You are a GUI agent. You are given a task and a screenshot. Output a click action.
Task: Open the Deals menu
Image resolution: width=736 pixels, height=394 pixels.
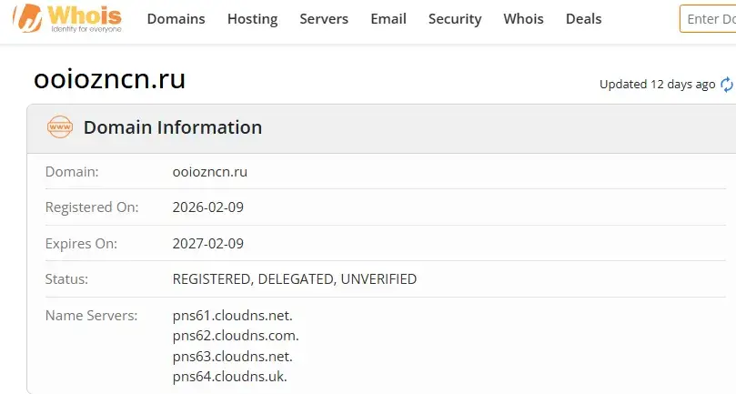tap(583, 19)
